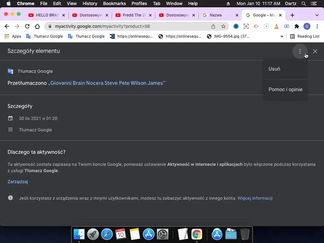Bookmark this page with the star icon
This screenshot has height=243, width=324.
pyautogui.click(x=223, y=26)
